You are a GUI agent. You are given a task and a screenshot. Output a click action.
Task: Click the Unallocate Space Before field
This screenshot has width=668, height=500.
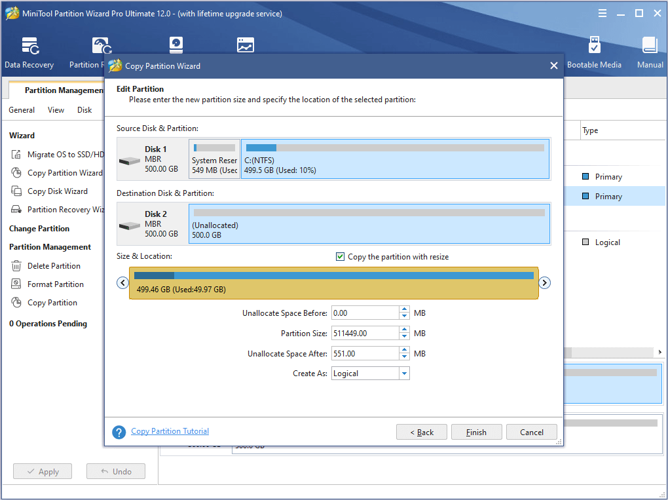365,313
